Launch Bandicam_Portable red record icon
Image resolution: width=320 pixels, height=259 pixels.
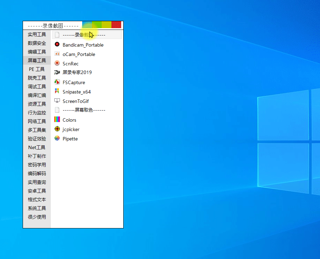point(57,44)
